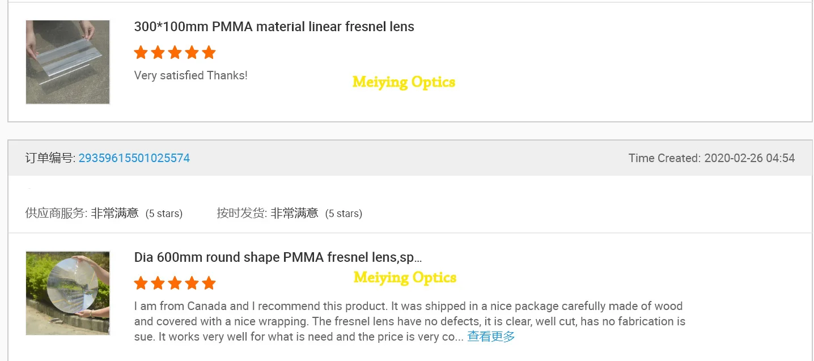Click first star of the Dia 600mm lens review
The image size is (814, 361).
[x=141, y=283]
